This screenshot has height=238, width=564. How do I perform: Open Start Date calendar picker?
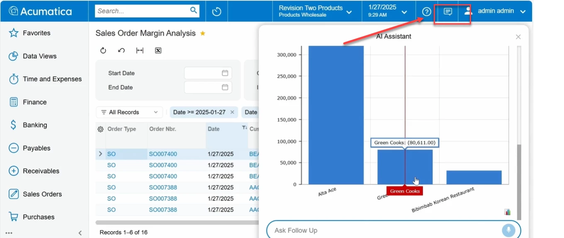[225, 73]
